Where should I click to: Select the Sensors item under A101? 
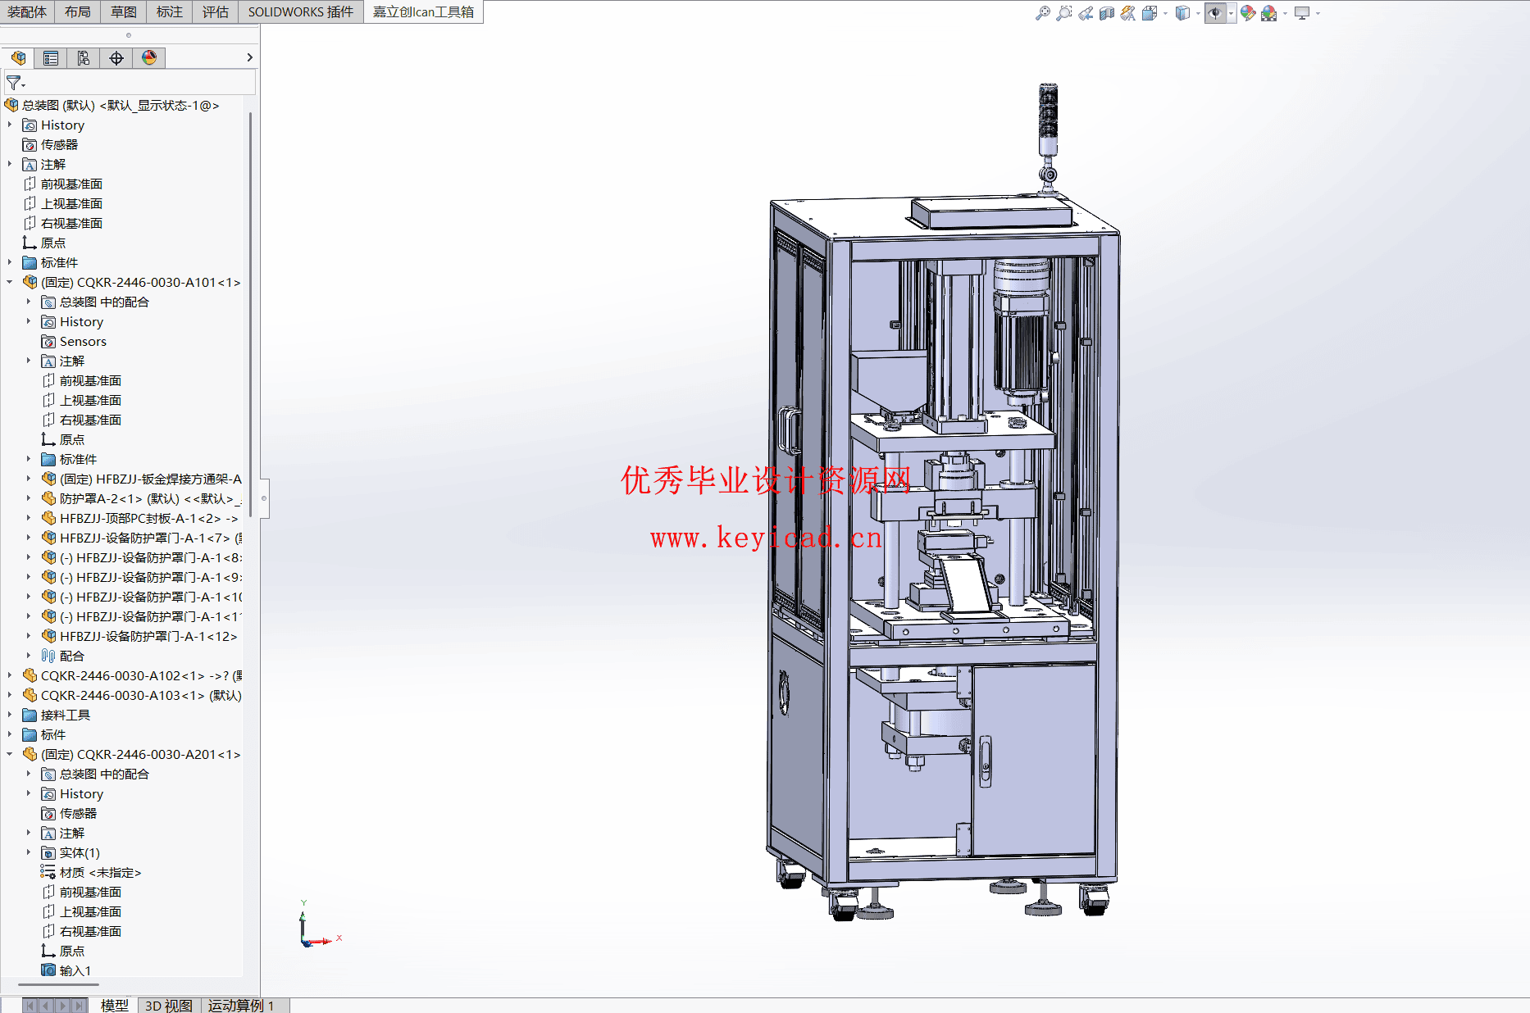74,341
